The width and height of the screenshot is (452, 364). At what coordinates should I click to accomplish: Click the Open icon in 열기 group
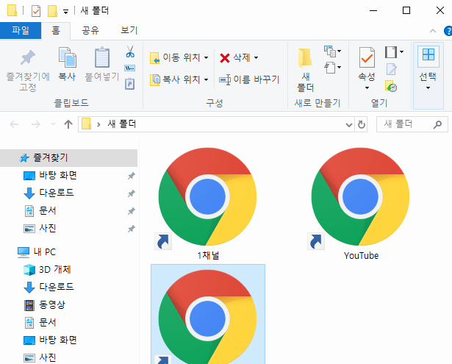pyautogui.click(x=394, y=52)
